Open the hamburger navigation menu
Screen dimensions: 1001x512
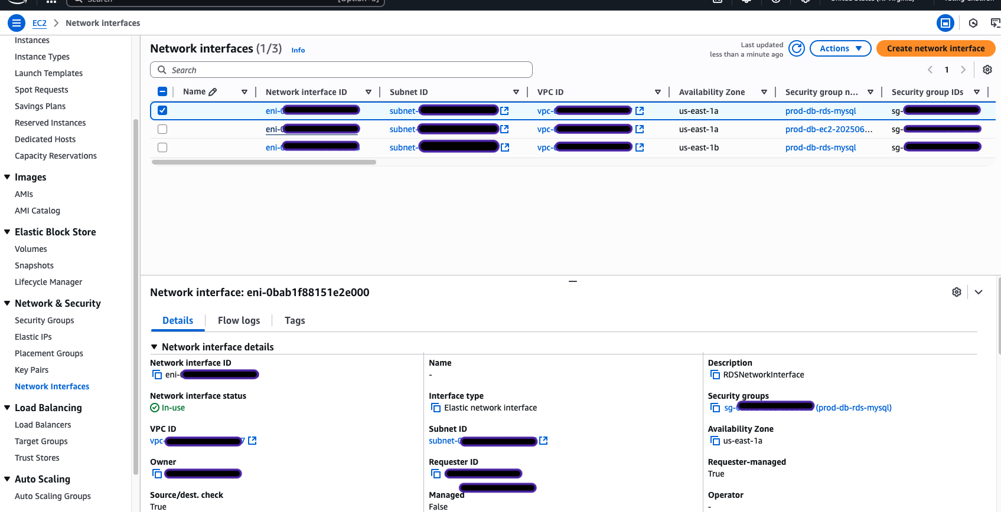coord(17,23)
